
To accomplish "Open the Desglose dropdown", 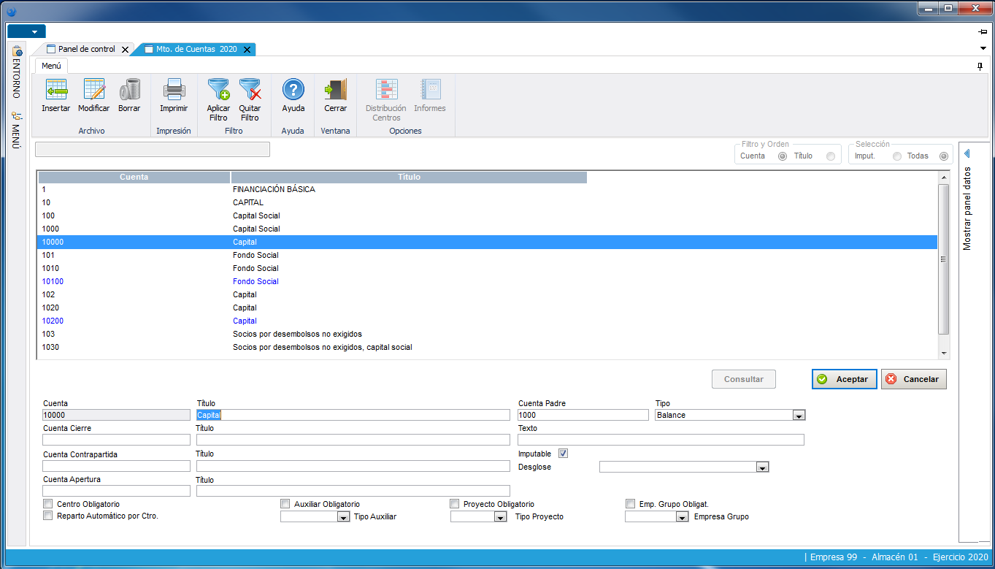I will coord(762,467).
